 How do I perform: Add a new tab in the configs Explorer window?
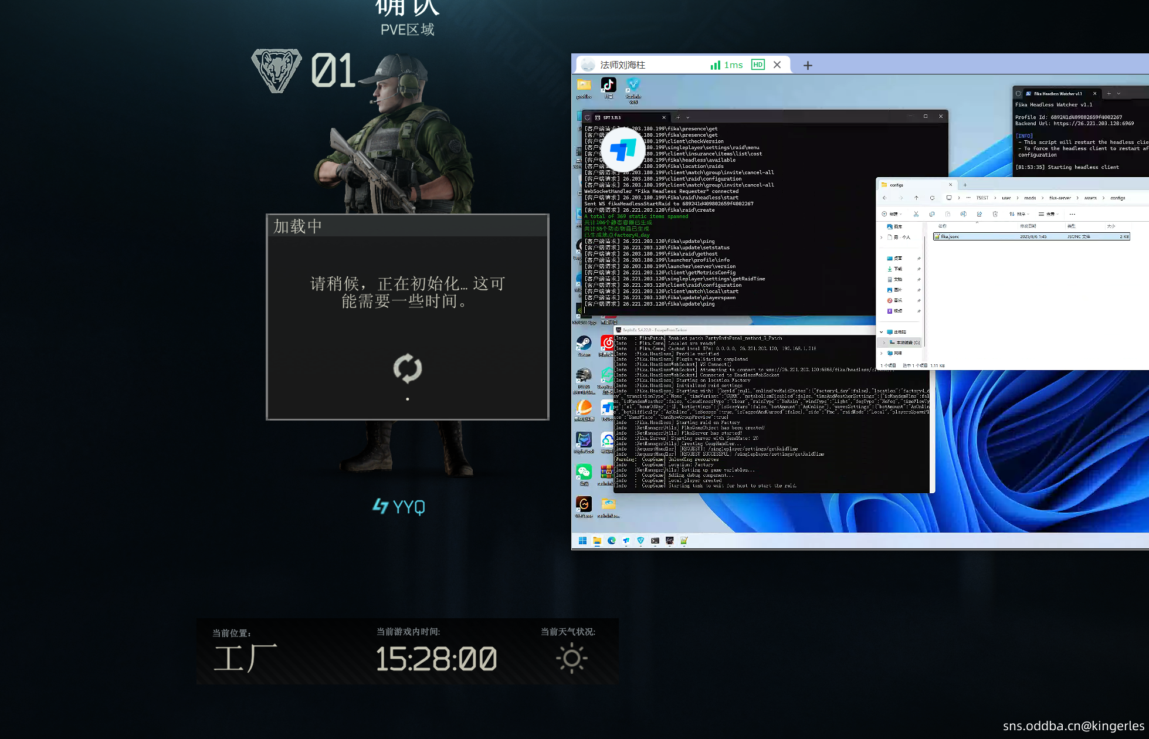[965, 185]
